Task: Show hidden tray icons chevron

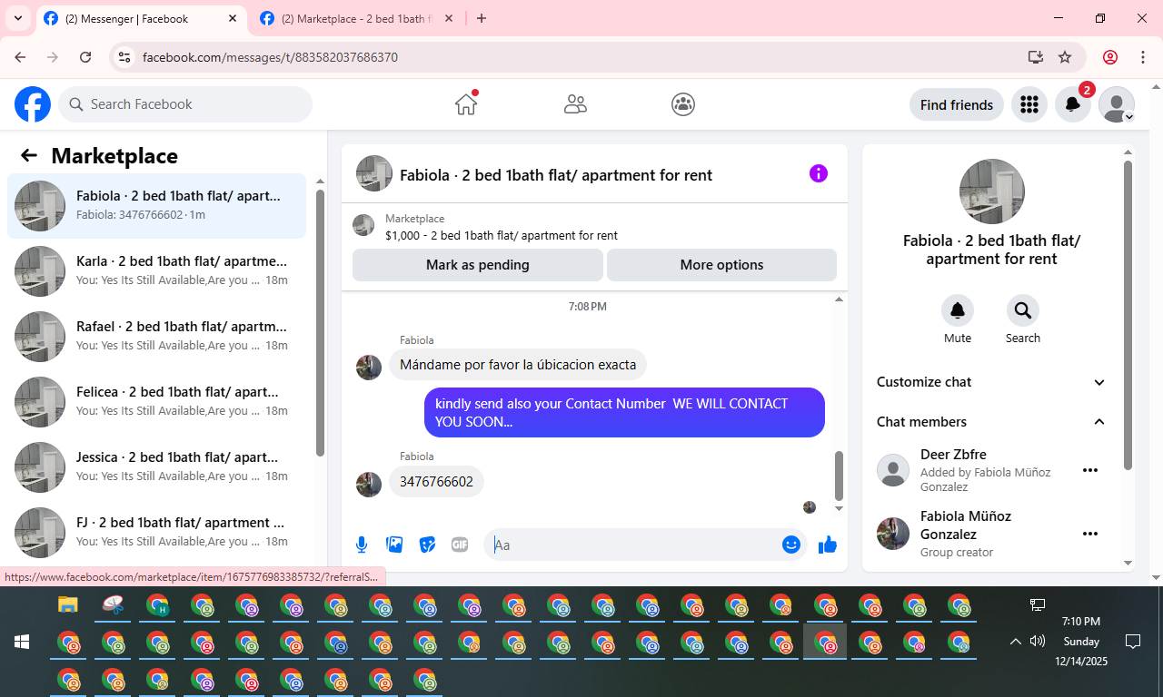Action: point(1016,642)
